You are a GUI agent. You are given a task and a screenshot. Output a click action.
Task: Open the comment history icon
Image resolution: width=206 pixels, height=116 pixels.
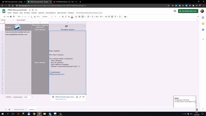[175, 11]
